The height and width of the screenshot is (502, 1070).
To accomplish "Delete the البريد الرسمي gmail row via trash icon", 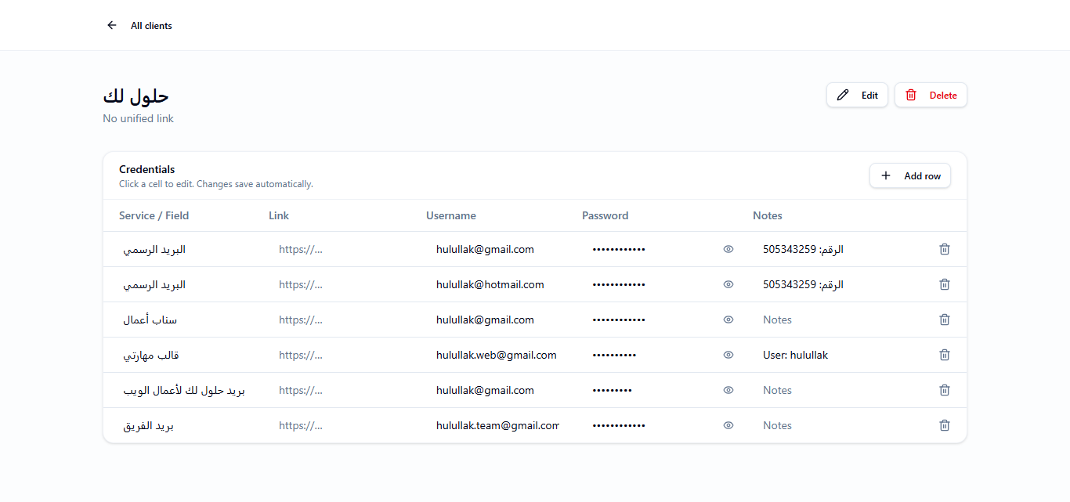I will pyautogui.click(x=945, y=249).
